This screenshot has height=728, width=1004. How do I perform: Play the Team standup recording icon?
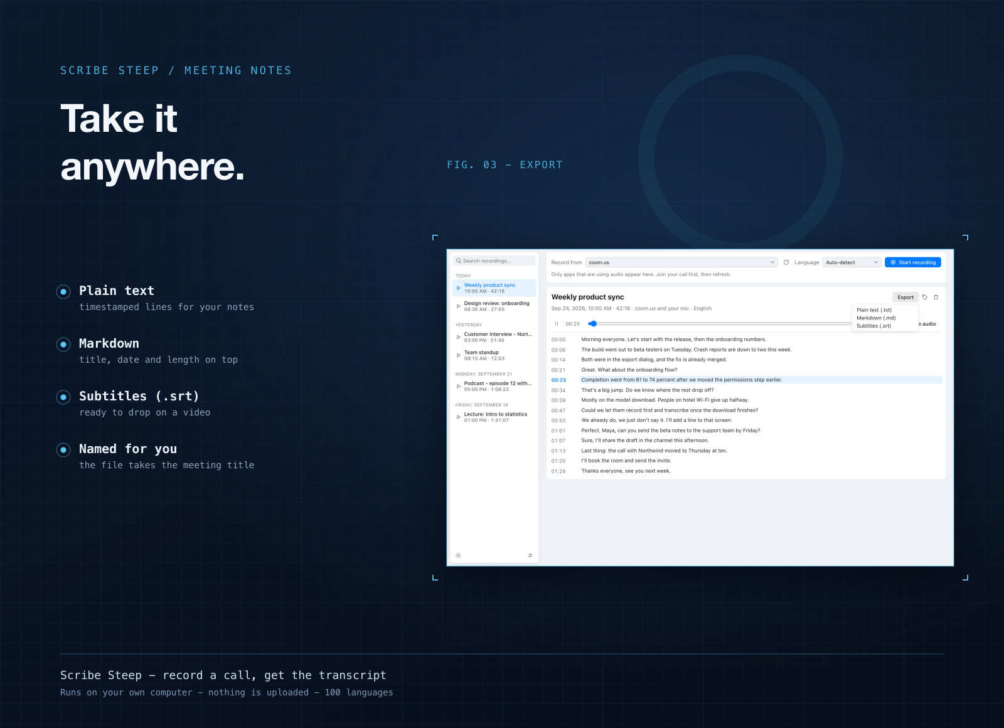459,355
